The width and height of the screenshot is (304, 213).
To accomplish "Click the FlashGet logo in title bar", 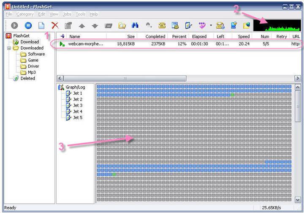I will click(8, 7).
